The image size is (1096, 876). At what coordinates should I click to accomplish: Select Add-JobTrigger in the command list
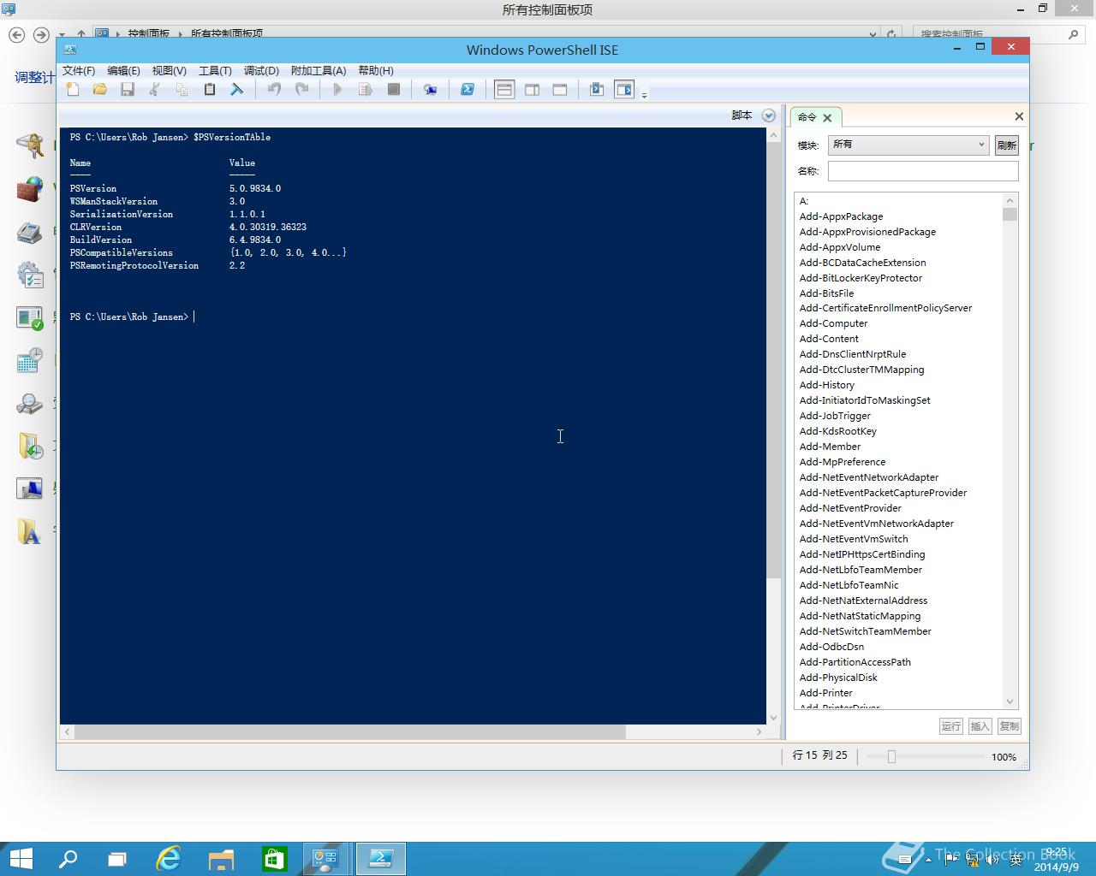tap(835, 416)
